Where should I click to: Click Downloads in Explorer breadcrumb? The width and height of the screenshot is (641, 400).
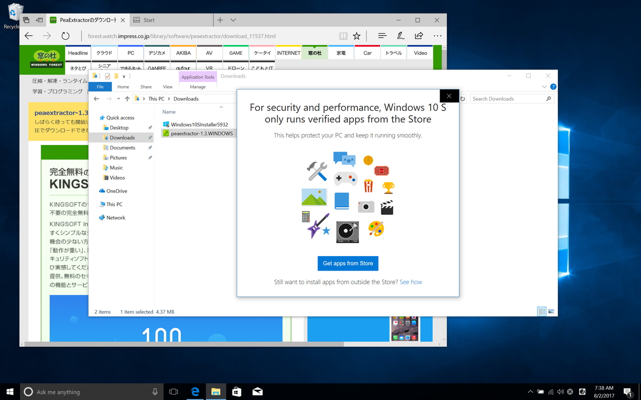click(186, 98)
